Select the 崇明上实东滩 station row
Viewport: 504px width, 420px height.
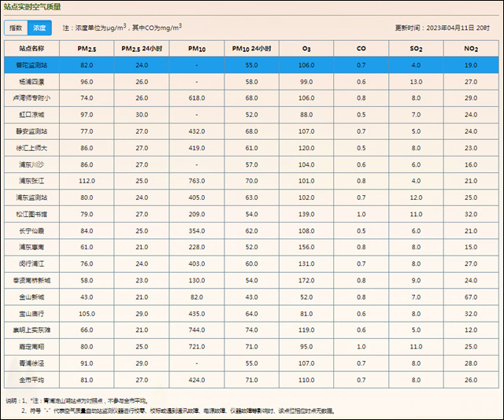pyautogui.click(x=251, y=330)
